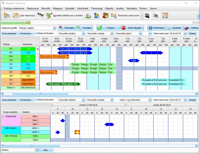Viewport: 200px width, 154px height.
Task: Select the orange Adamowski reservation bar
Action: [x=48, y=72]
